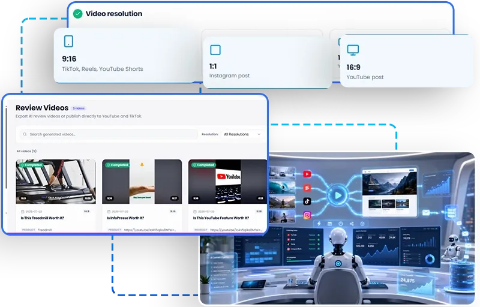This screenshot has width=480, height=307.
Task: Open the treadmill video thumbnail
Action: pyautogui.click(x=56, y=181)
